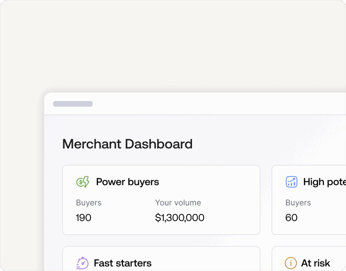
Task: Click the At risk warning circle icon
Action: (x=291, y=263)
